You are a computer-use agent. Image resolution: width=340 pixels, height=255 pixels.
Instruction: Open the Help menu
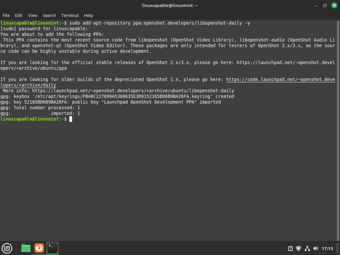click(88, 15)
